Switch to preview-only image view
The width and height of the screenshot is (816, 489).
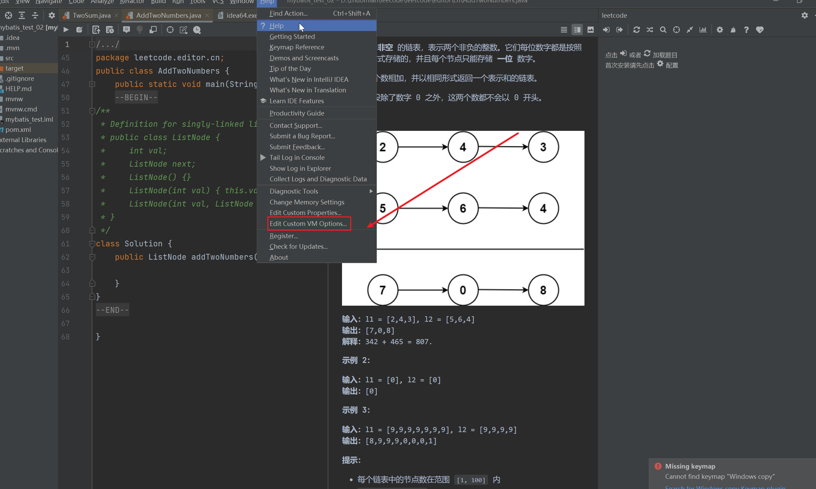point(590,30)
